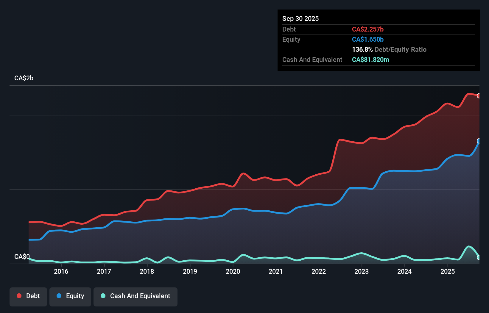Toggle Cash And Equivalent legend button
489x313 pixels.
136,297
